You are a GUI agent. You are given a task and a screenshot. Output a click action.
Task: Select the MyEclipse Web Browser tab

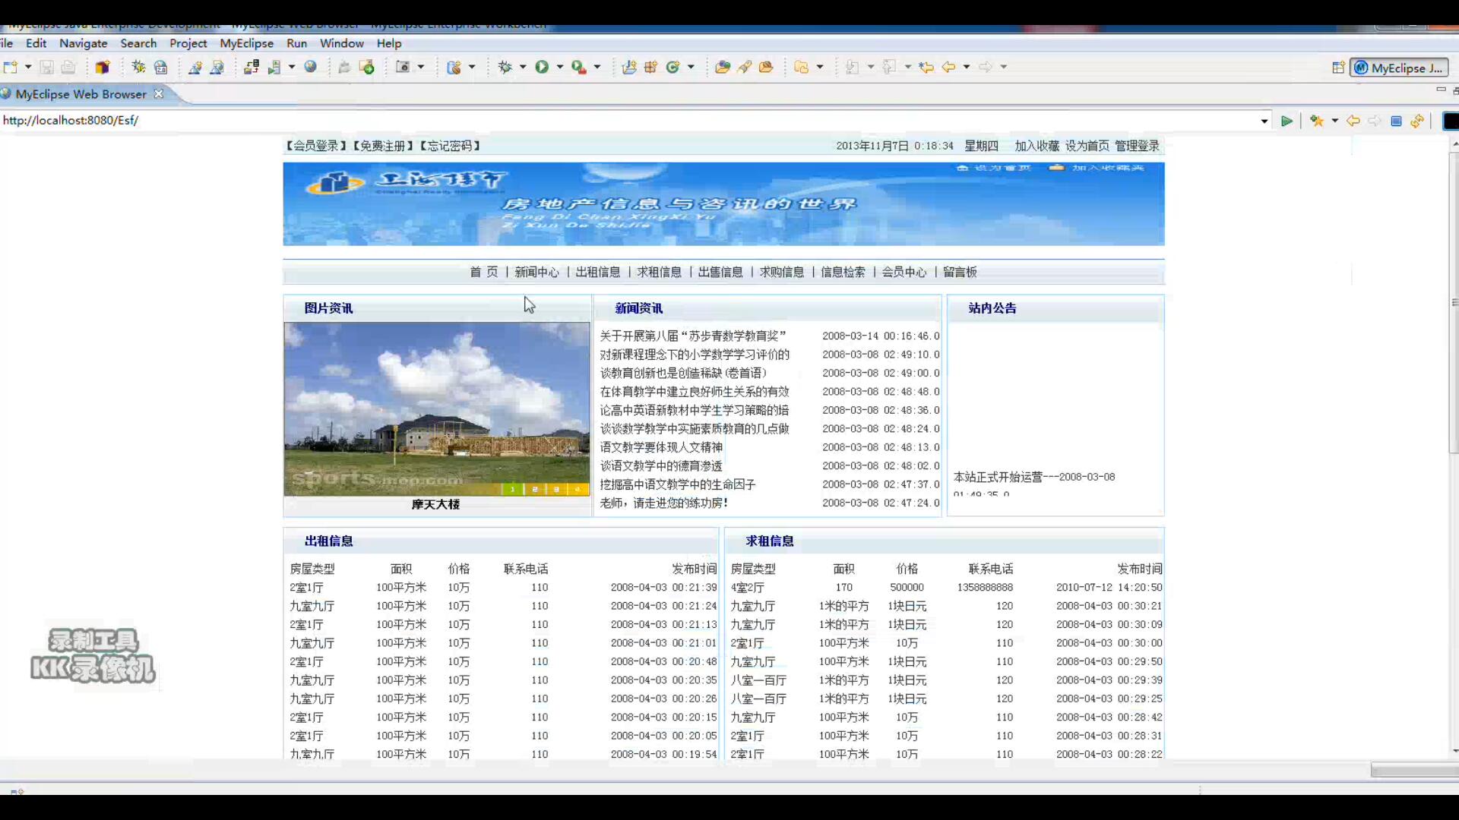tap(81, 94)
